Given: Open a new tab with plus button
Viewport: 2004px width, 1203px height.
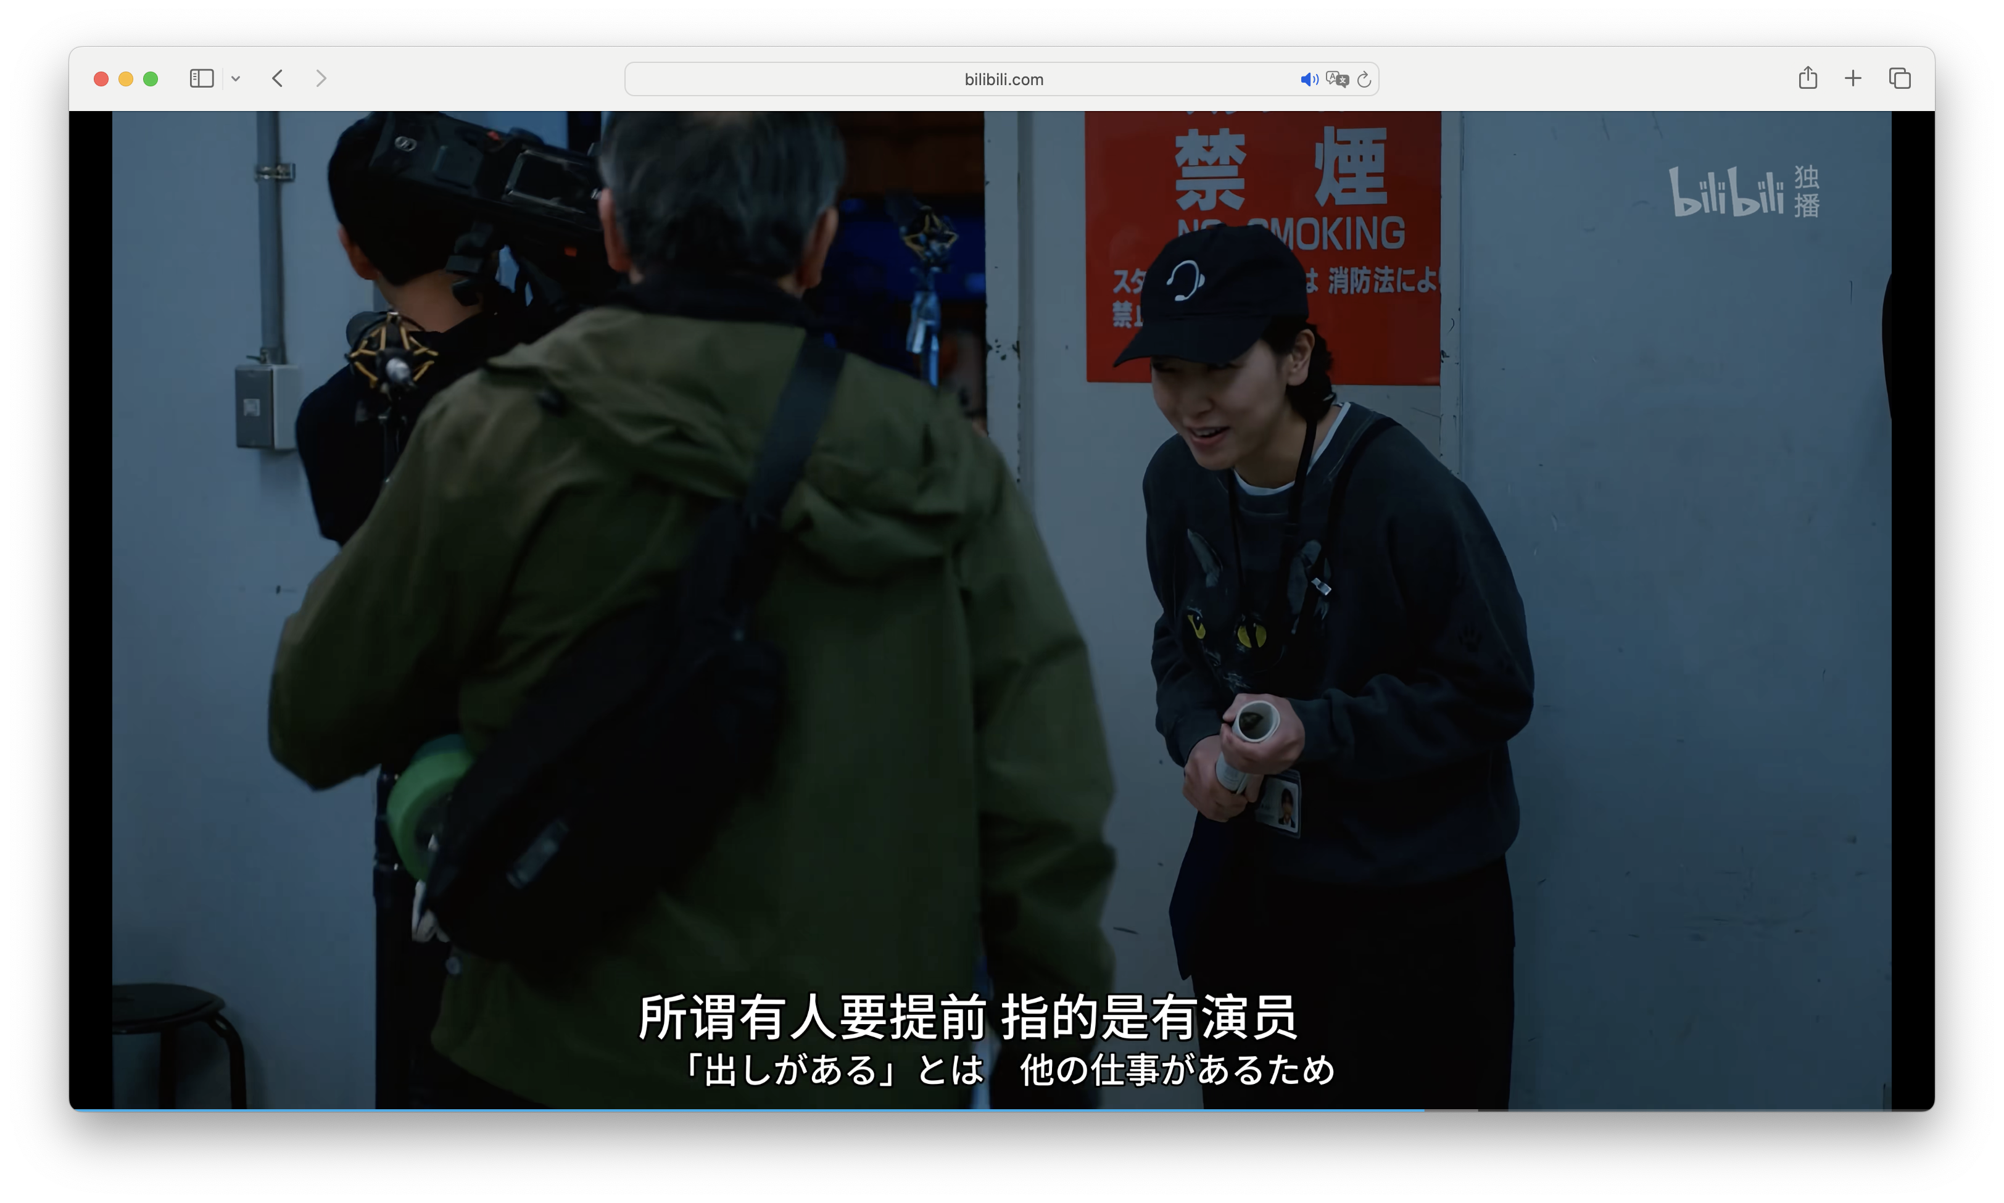Looking at the screenshot, I should [x=1852, y=78].
